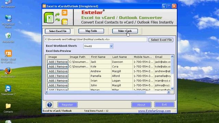Click the Image column header

[x=58, y=57]
